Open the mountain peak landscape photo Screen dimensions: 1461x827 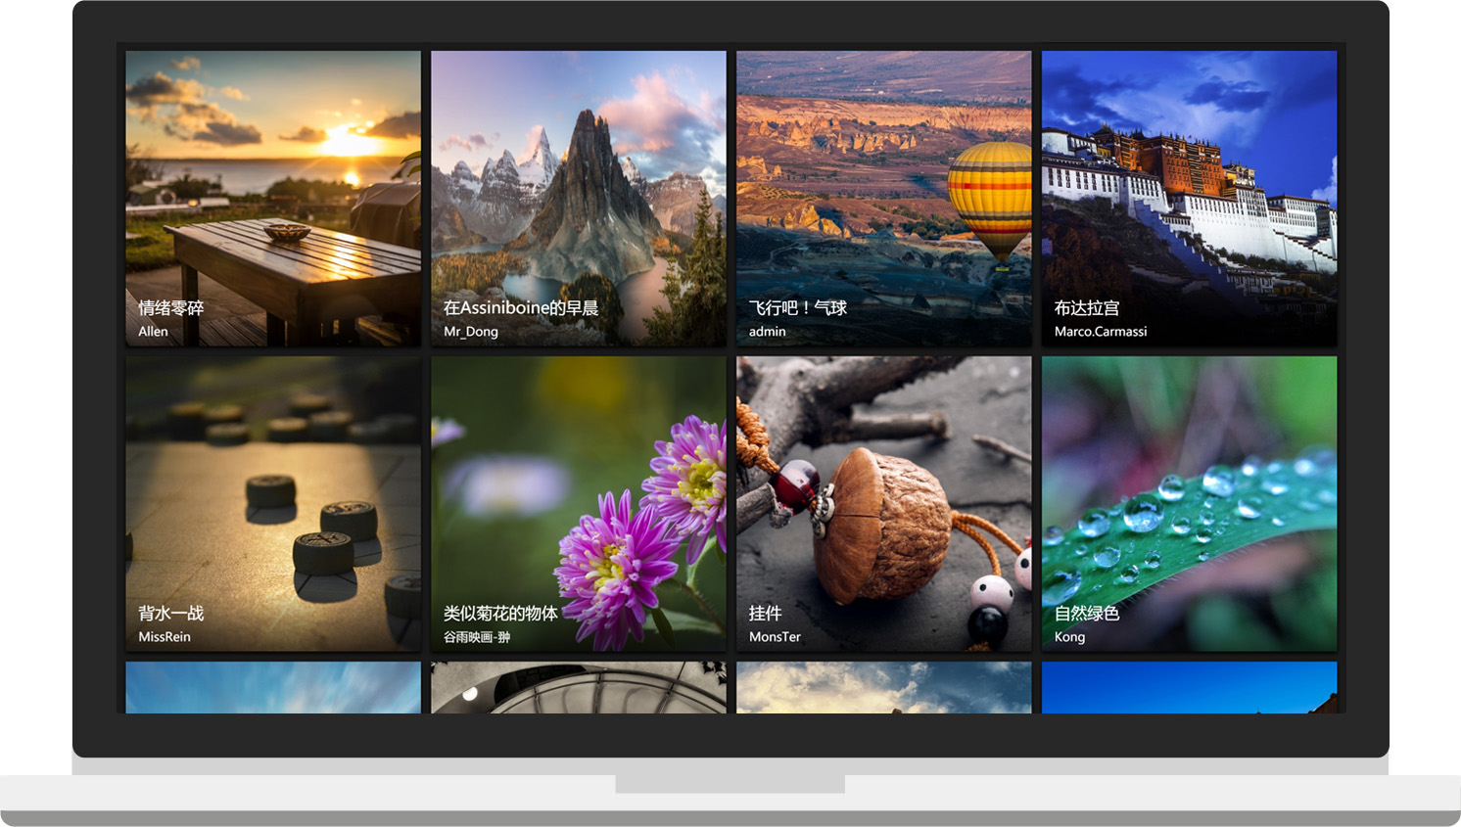(579, 199)
